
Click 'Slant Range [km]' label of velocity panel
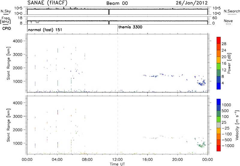pyautogui.click(x=8, y=125)
